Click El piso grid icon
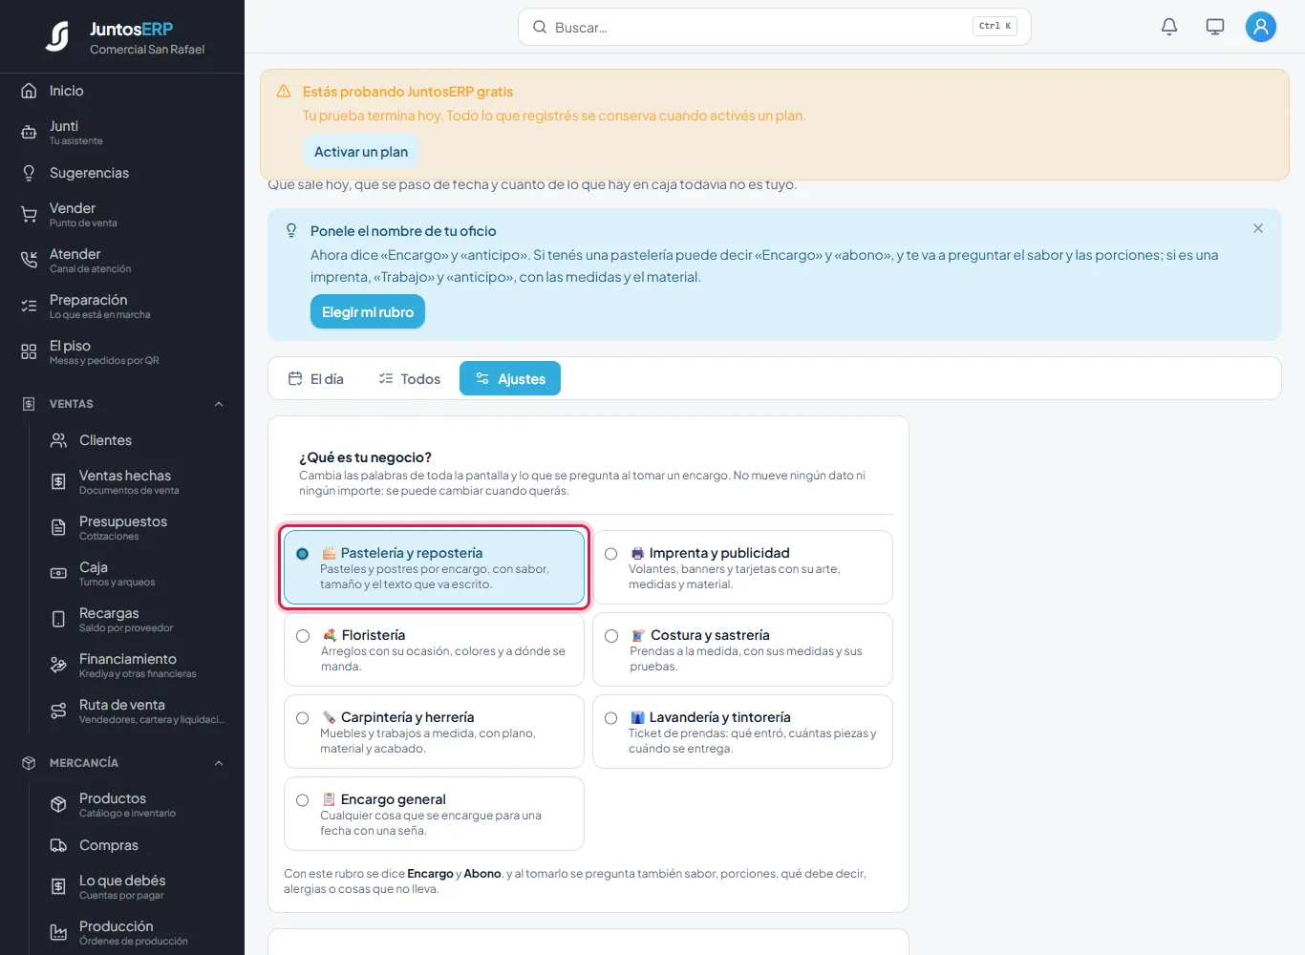 (29, 352)
